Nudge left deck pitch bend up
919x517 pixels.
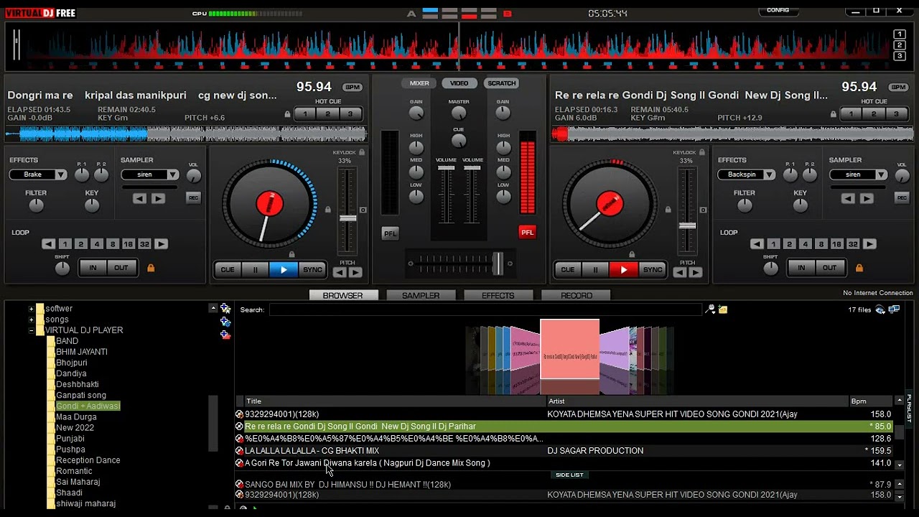pyautogui.click(x=355, y=272)
